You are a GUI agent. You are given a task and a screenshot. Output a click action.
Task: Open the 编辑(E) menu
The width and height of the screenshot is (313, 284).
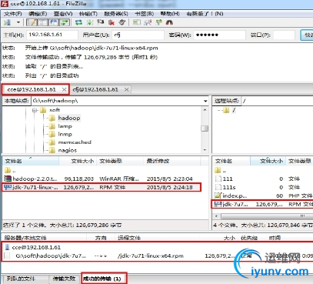[x=38, y=14]
